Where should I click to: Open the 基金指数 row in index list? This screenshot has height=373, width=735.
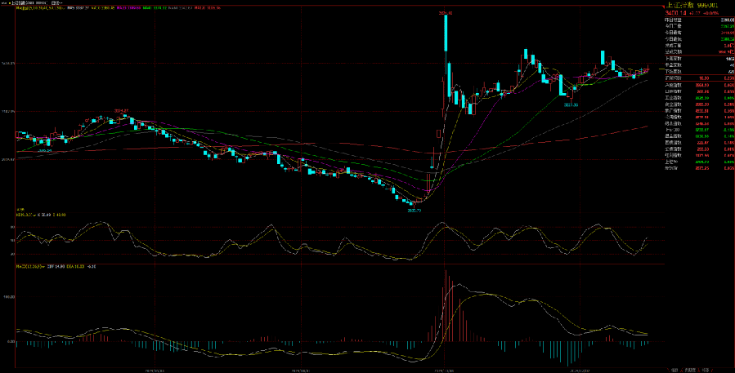tap(698, 136)
